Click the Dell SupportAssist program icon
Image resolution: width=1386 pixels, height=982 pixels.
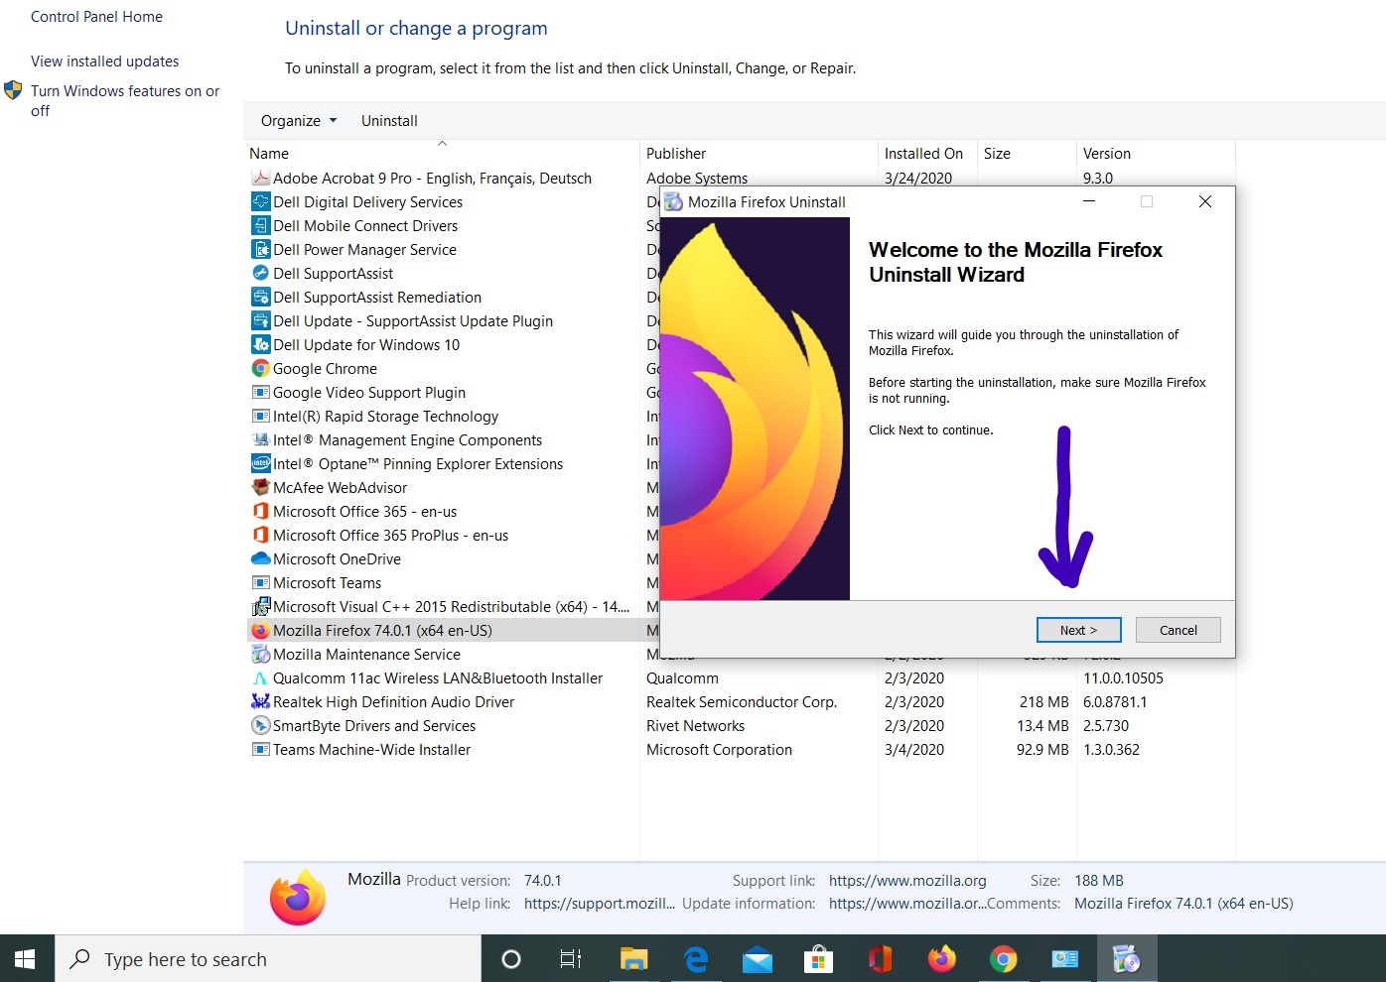(x=261, y=273)
